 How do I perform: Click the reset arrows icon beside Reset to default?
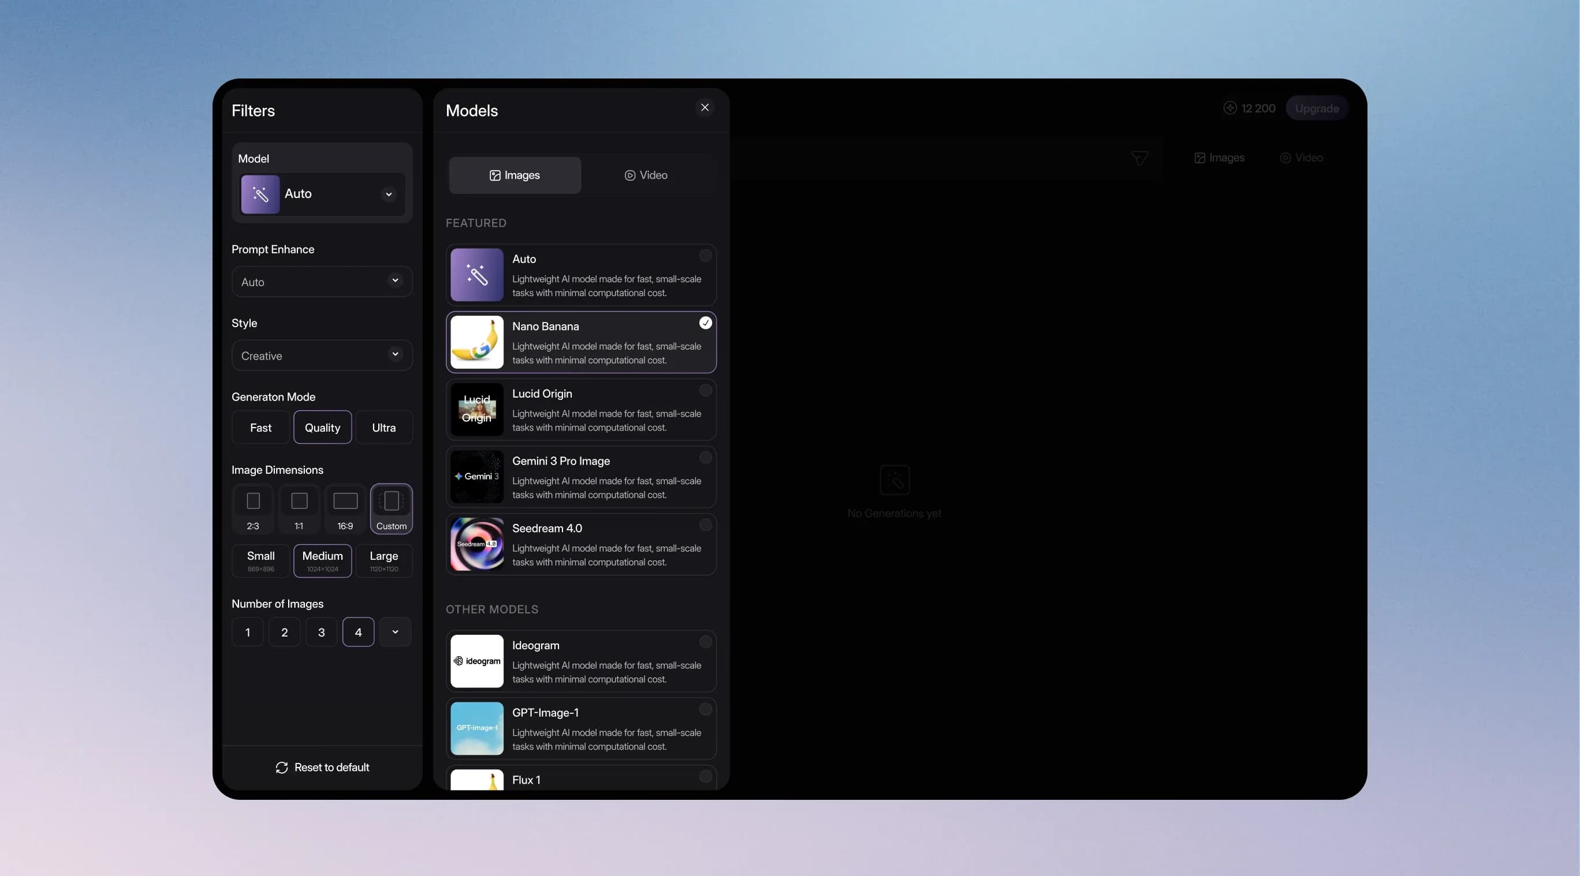click(x=282, y=768)
